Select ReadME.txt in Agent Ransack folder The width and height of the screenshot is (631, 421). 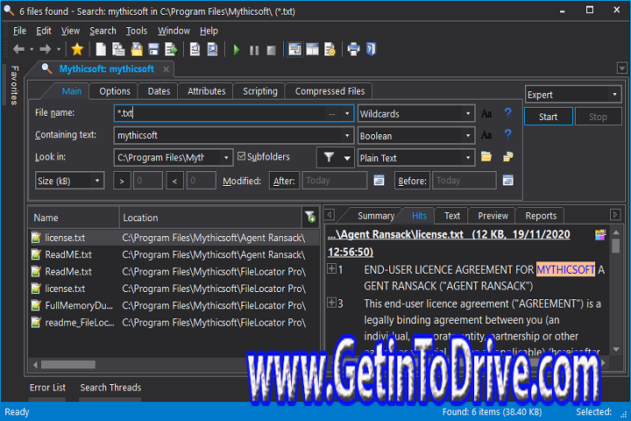(174, 254)
